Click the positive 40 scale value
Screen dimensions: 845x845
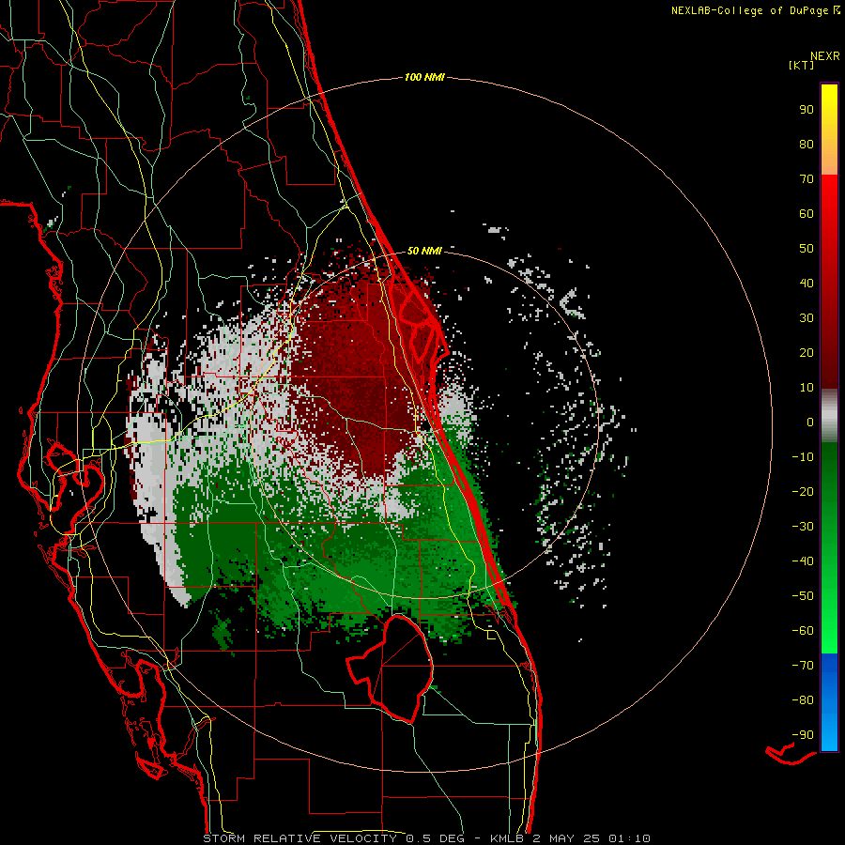[807, 283]
